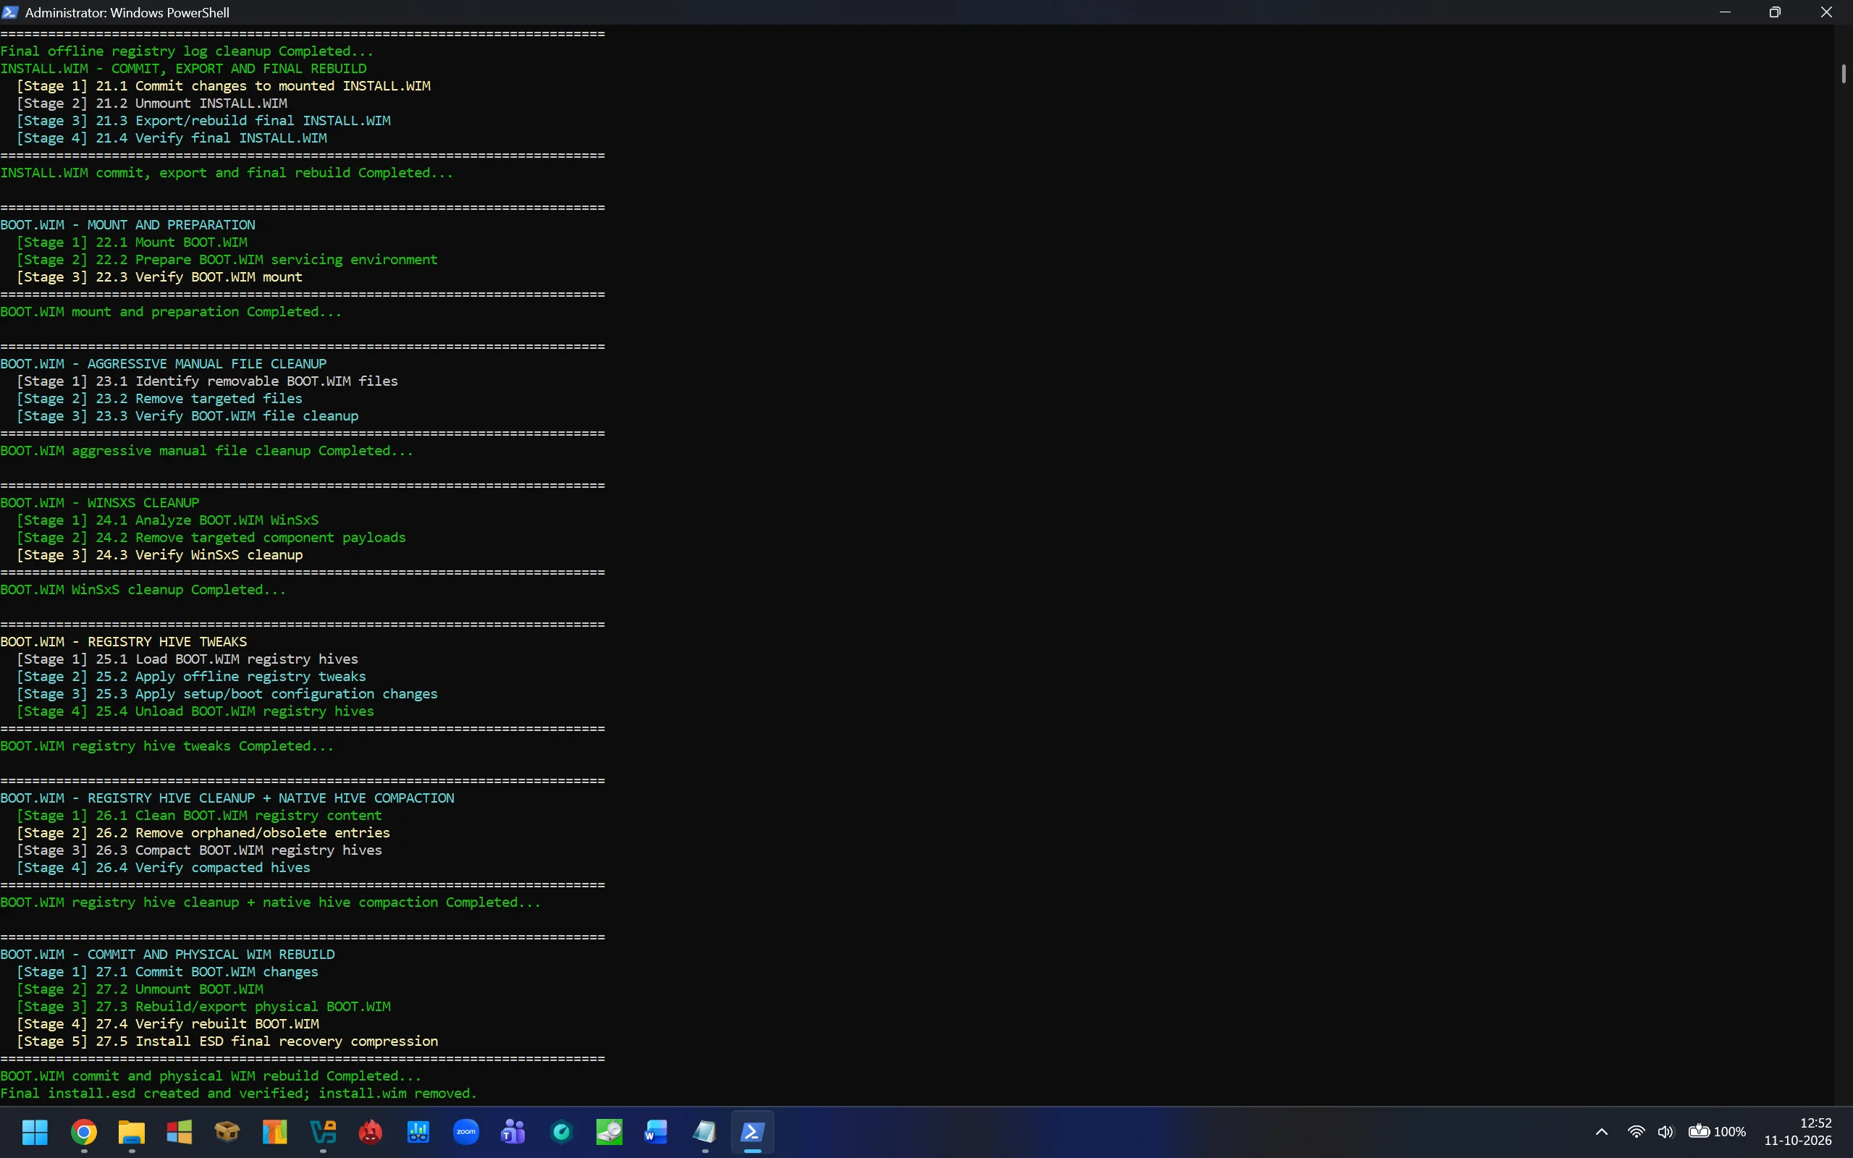Open the speaker volume icon

[x=1666, y=1131]
